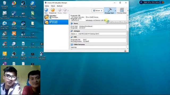The height and width of the screenshot is (95, 170).
Task: Open the Mesin menu
Action: [x=53, y=6]
